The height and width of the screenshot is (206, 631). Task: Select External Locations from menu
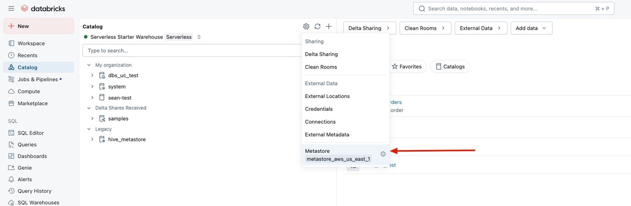(327, 96)
